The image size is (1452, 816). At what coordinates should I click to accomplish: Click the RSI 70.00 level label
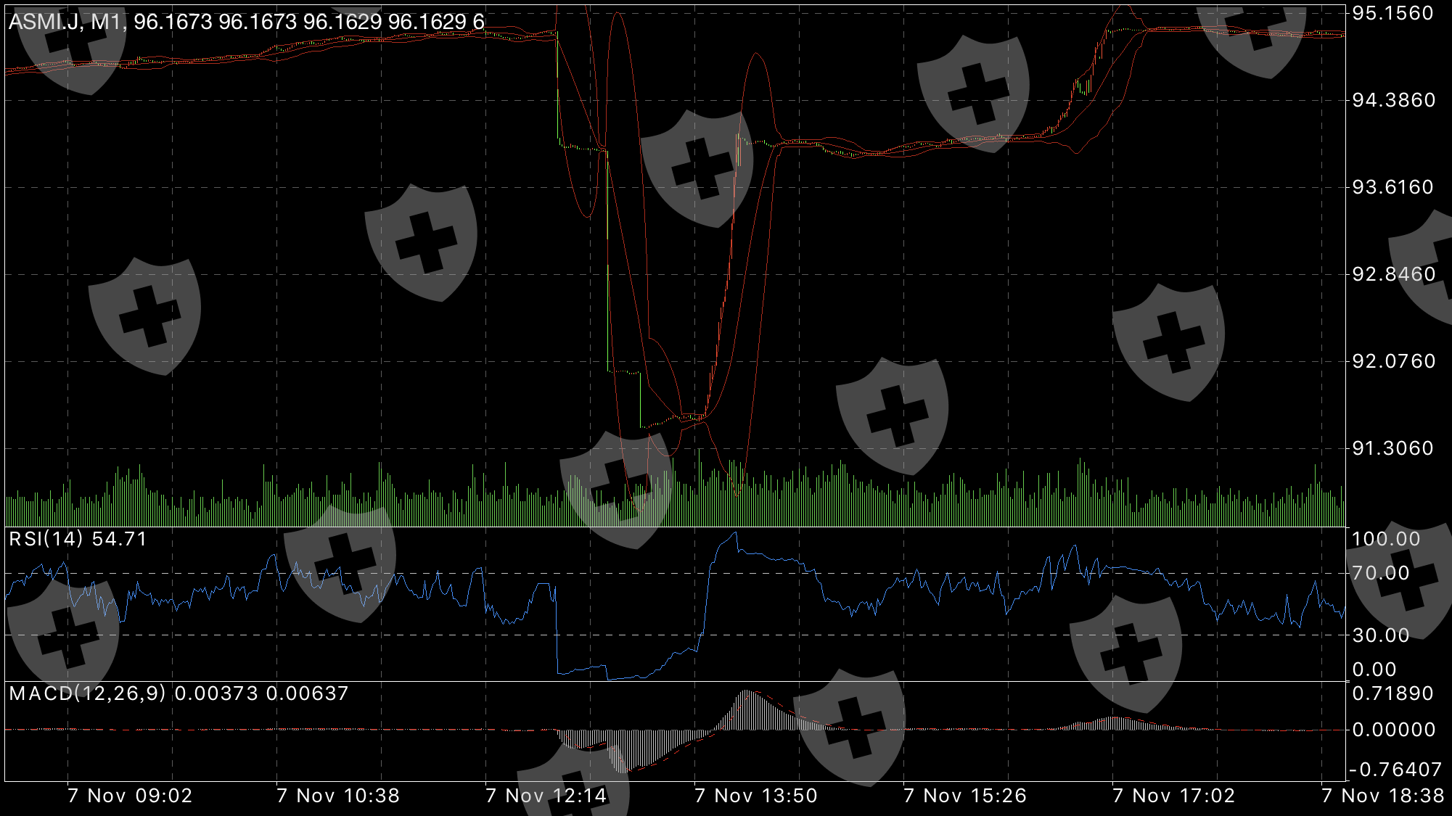(1380, 573)
